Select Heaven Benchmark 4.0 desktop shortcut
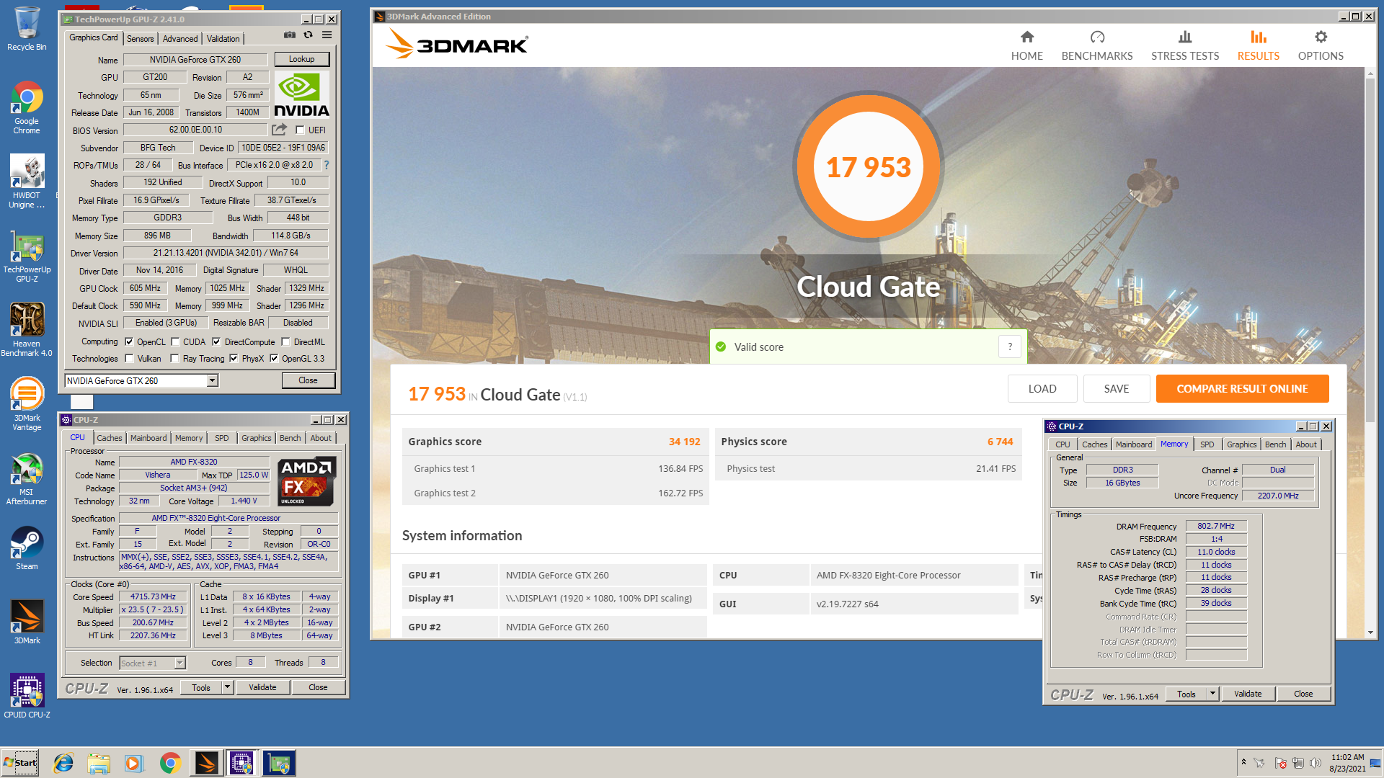Image resolution: width=1384 pixels, height=778 pixels. coord(27,330)
